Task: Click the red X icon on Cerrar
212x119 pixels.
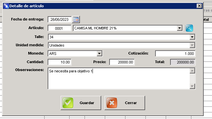Action: click(x=112, y=103)
